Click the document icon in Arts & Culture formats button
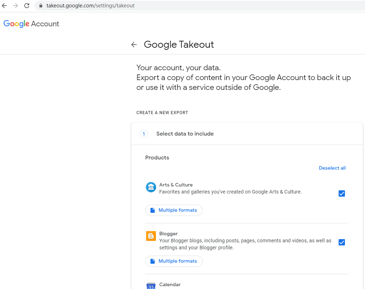This screenshot has width=365, height=289. pos(152,210)
